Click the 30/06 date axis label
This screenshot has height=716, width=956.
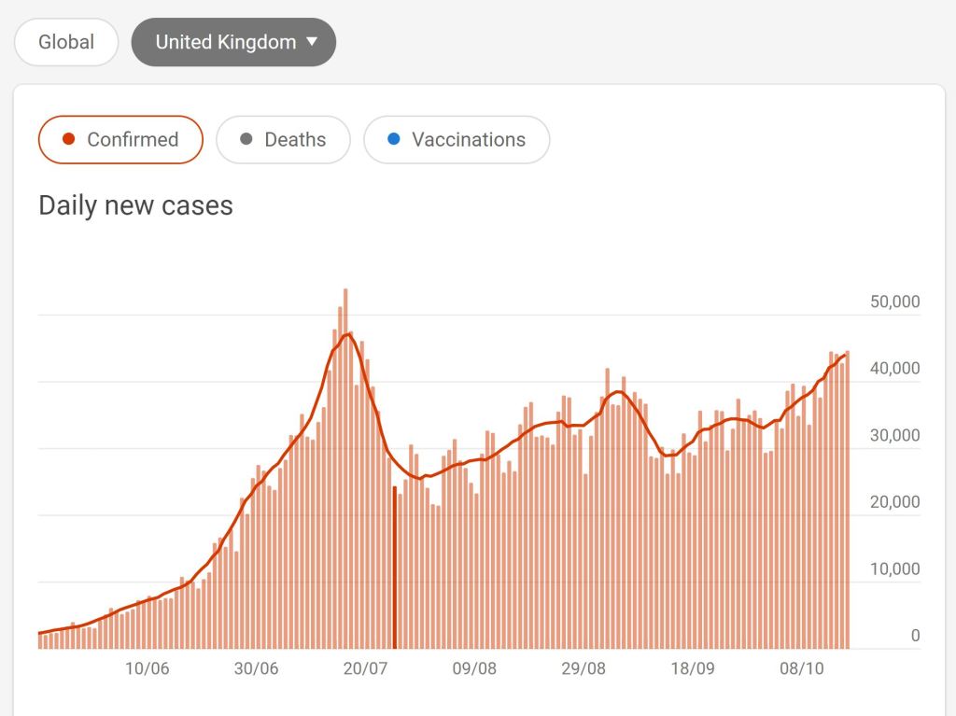(256, 668)
